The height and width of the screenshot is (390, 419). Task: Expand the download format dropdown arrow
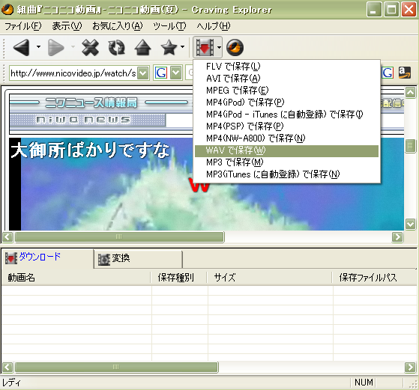[219, 47]
